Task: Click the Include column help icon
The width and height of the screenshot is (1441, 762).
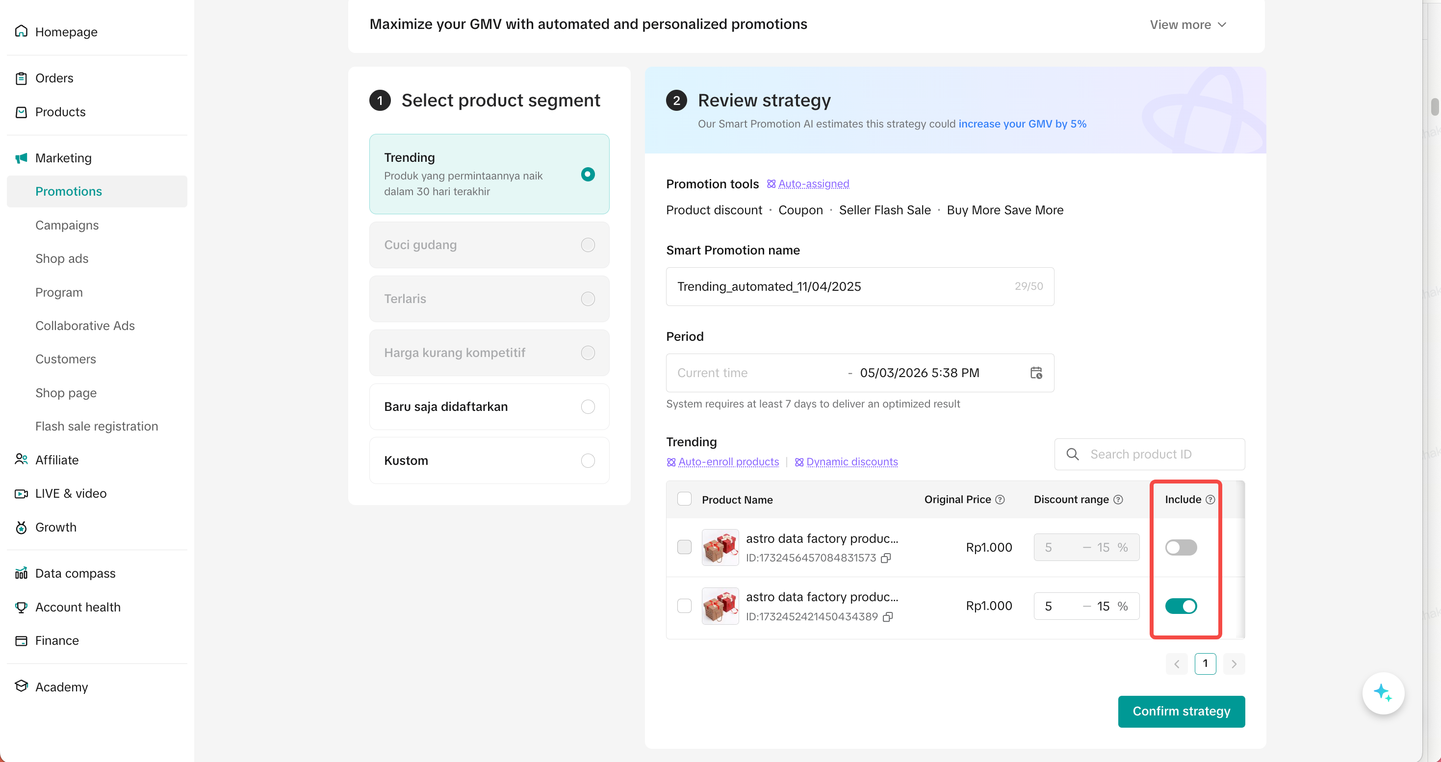Action: click(x=1210, y=500)
